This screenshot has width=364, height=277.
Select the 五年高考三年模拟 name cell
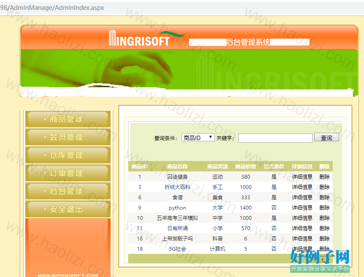177,218
